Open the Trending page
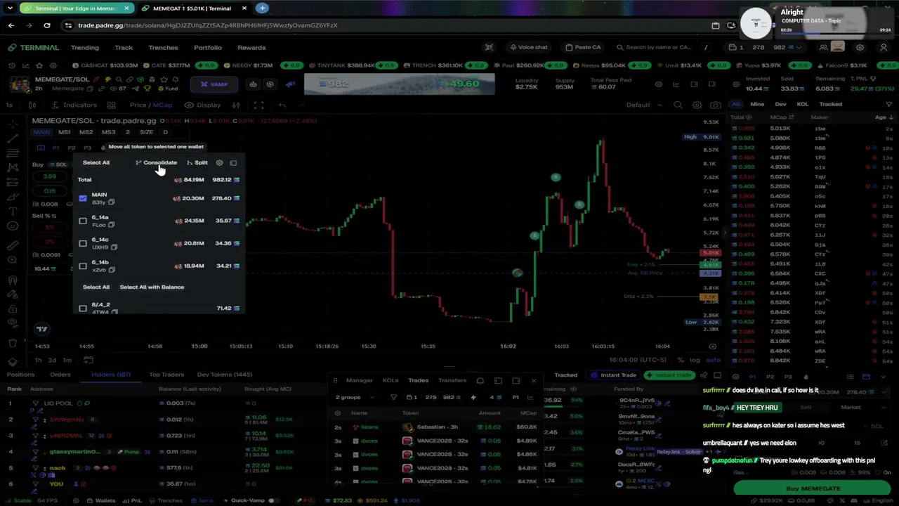The width and height of the screenshot is (899, 506). pyautogui.click(x=84, y=47)
